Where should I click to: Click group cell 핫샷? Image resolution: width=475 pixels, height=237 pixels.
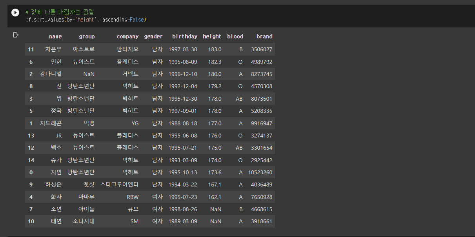pyautogui.click(x=89, y=185)
